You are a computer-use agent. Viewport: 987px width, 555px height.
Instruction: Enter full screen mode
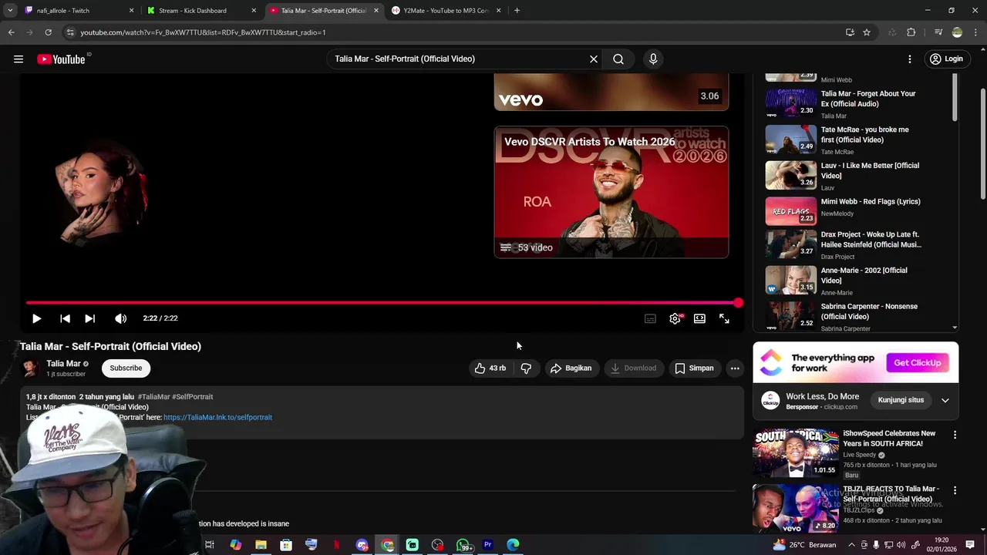[x=724, y=318]
